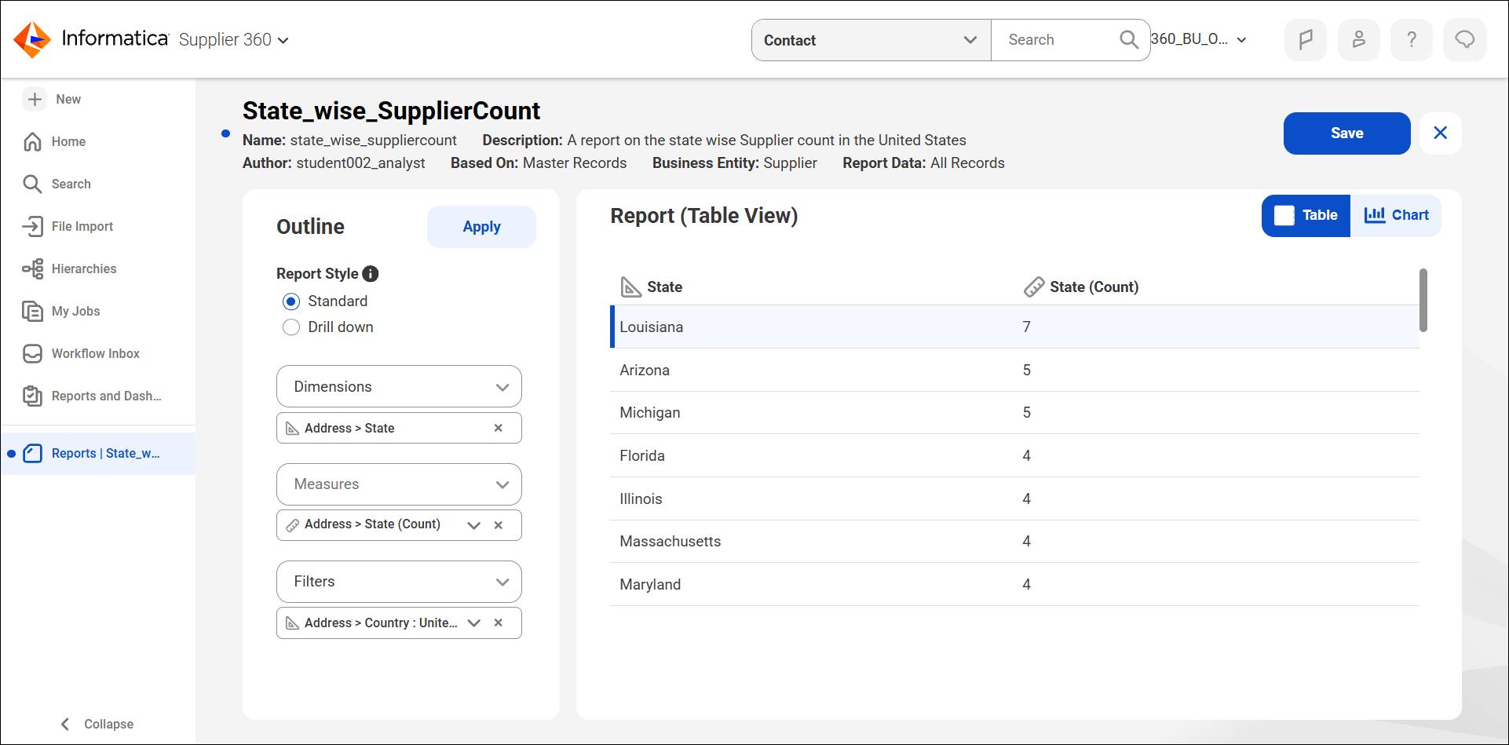Screen dimensions: 1509x745
Task: Go to File Import in sidebar
Action: [82, 226]
